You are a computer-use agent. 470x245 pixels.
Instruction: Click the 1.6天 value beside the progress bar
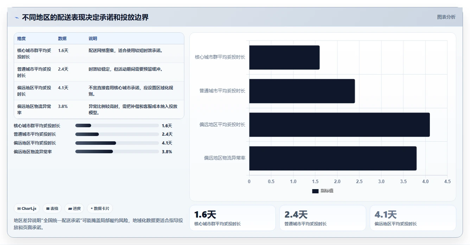point(167,125)
